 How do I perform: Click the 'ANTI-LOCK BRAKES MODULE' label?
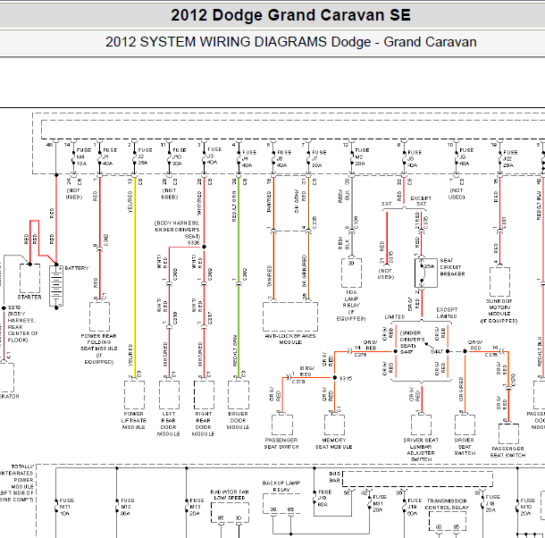[290, 339]
